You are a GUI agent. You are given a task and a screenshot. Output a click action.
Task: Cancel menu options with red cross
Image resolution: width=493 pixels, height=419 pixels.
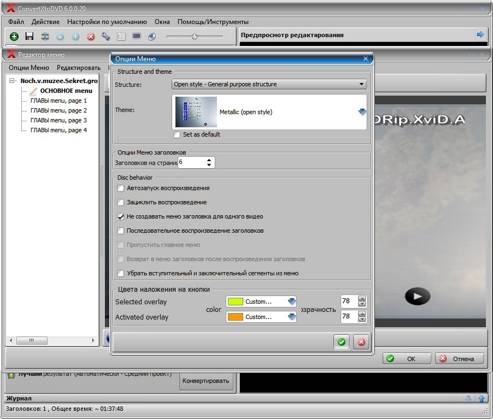[361, 341]
